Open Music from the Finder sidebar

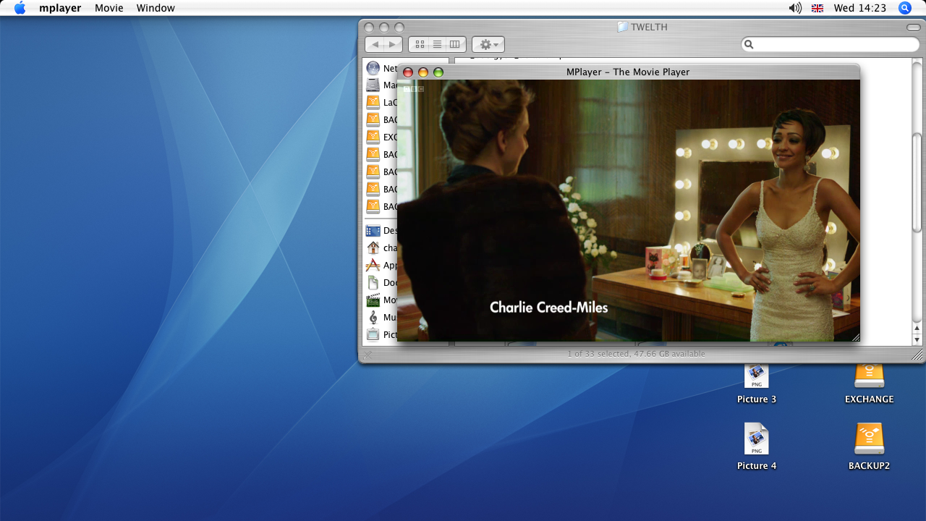(382, 317)
